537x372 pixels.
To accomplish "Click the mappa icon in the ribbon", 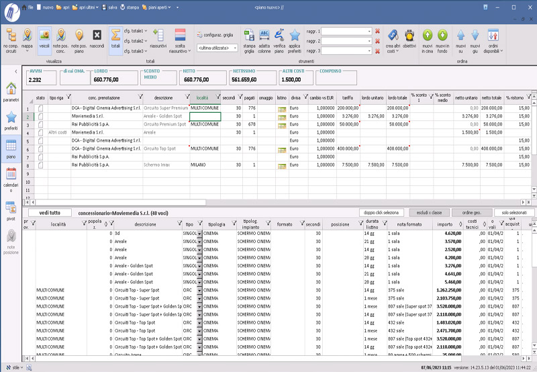I will (28, 36).
